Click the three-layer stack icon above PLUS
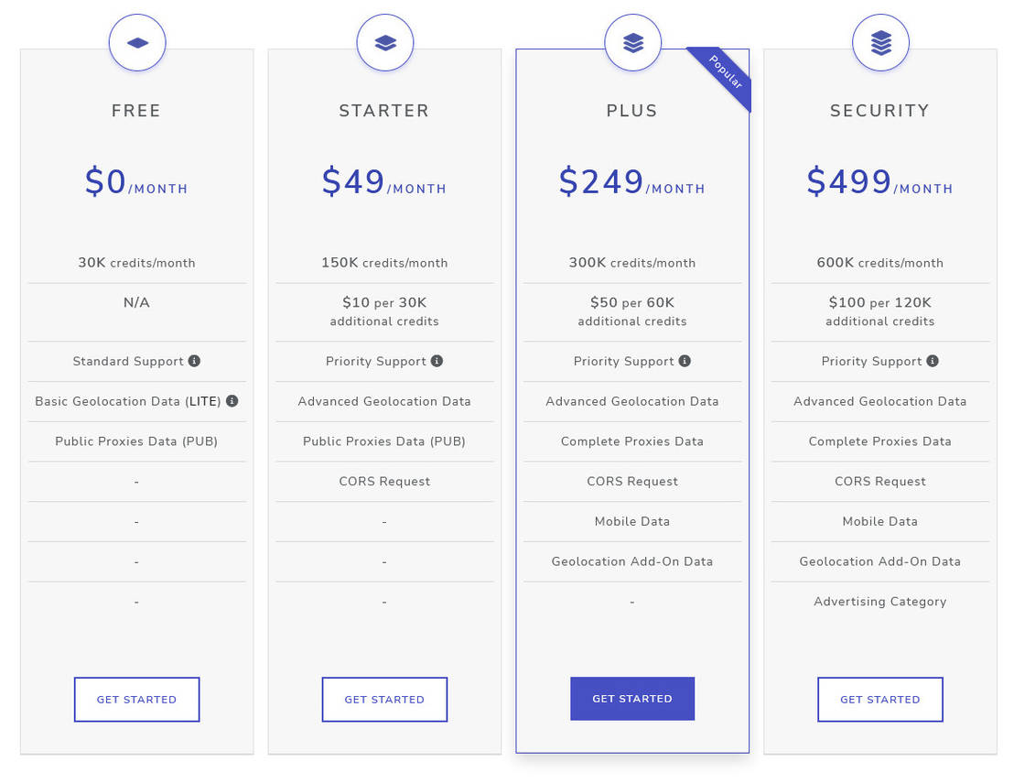The height and width of the screenshot is (783, 1014). pos(632,43)
